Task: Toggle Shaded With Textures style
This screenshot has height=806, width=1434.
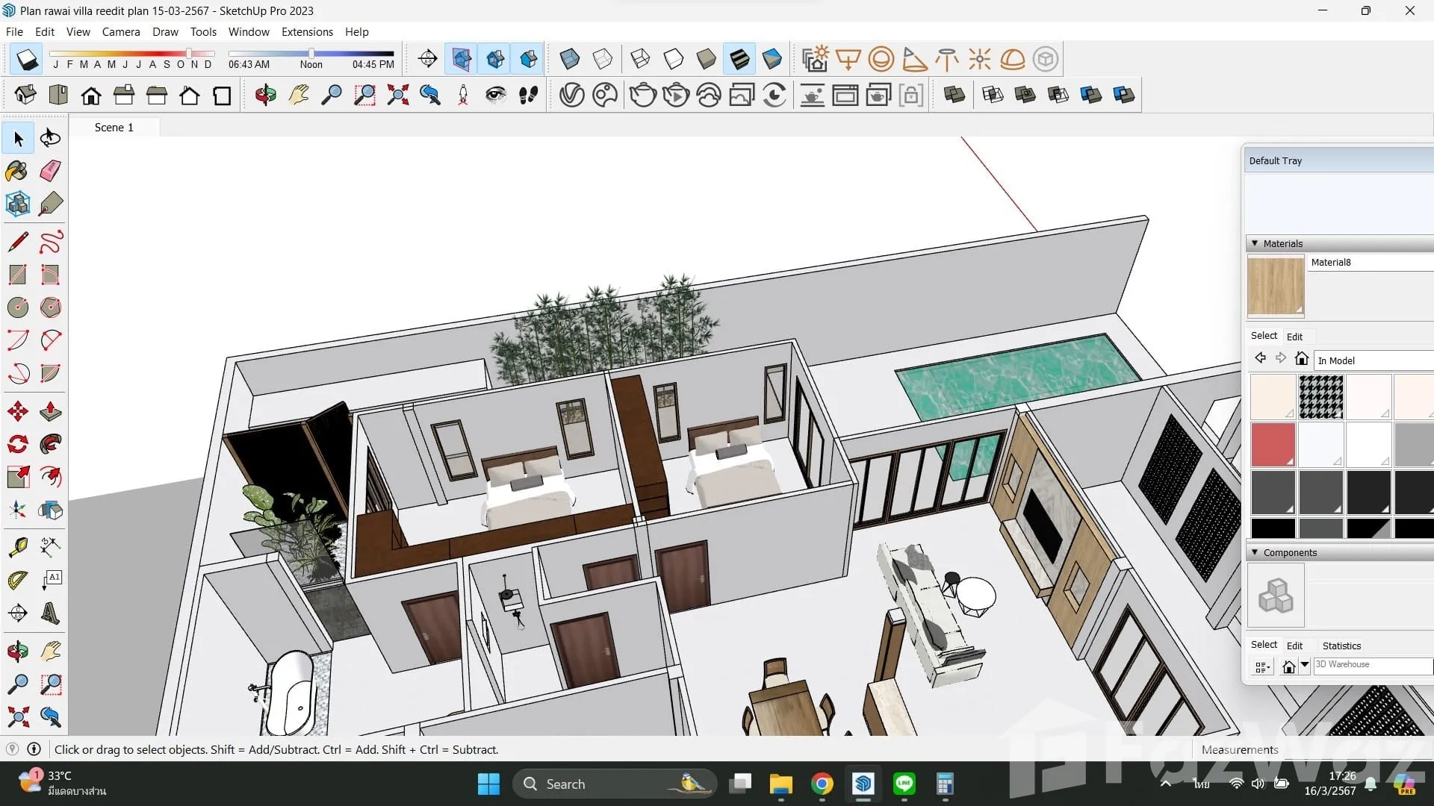Action: (739, 59)
